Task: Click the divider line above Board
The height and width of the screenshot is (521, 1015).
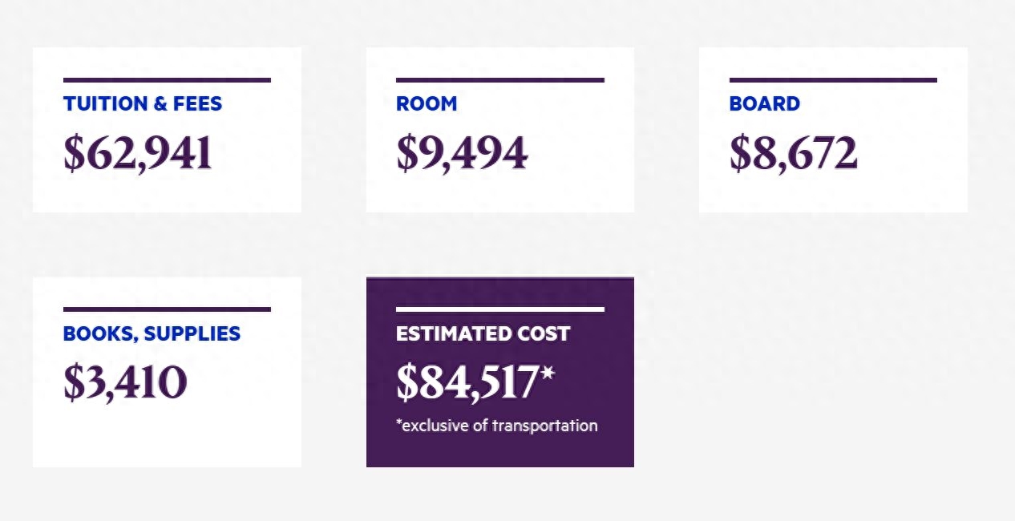Action: coord(833,80)
